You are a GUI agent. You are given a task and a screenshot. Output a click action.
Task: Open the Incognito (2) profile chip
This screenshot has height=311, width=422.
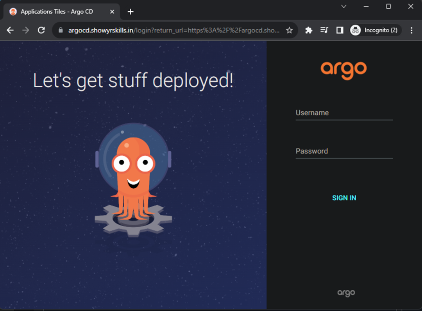(375, 30)
